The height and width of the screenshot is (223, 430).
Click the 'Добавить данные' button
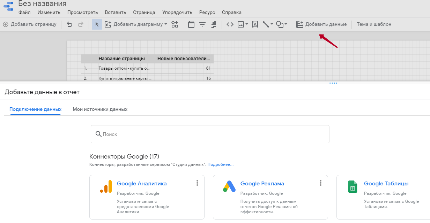point(321,24)
